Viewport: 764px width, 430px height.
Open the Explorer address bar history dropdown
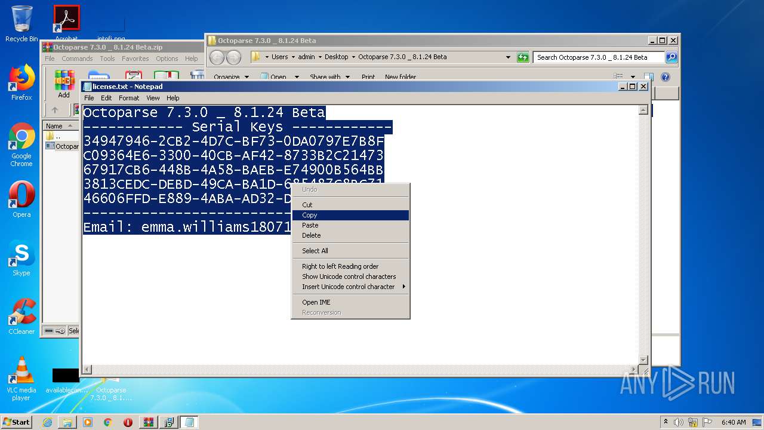pos(508,57)
